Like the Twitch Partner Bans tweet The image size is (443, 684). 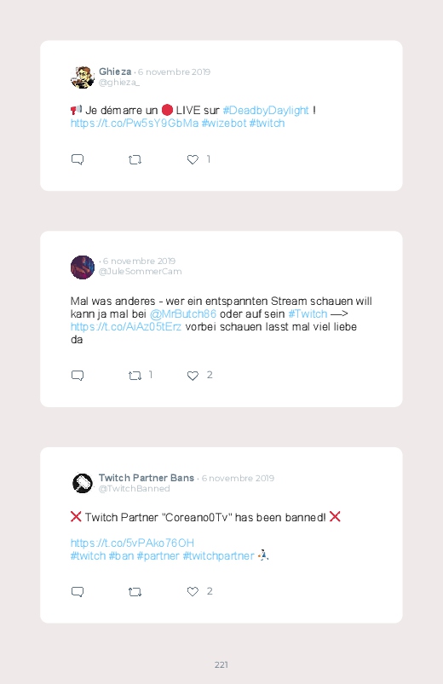193,591
